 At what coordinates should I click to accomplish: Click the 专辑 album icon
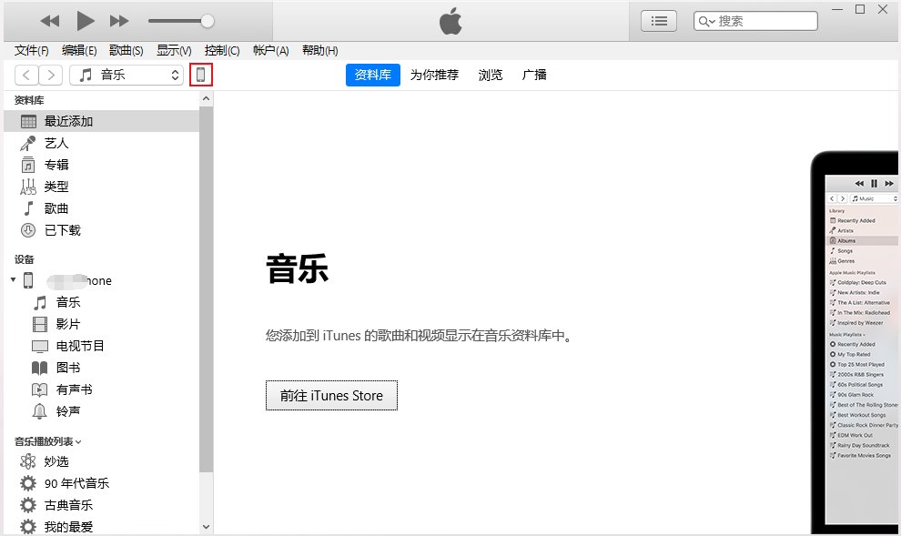click(x=27, y=165)
